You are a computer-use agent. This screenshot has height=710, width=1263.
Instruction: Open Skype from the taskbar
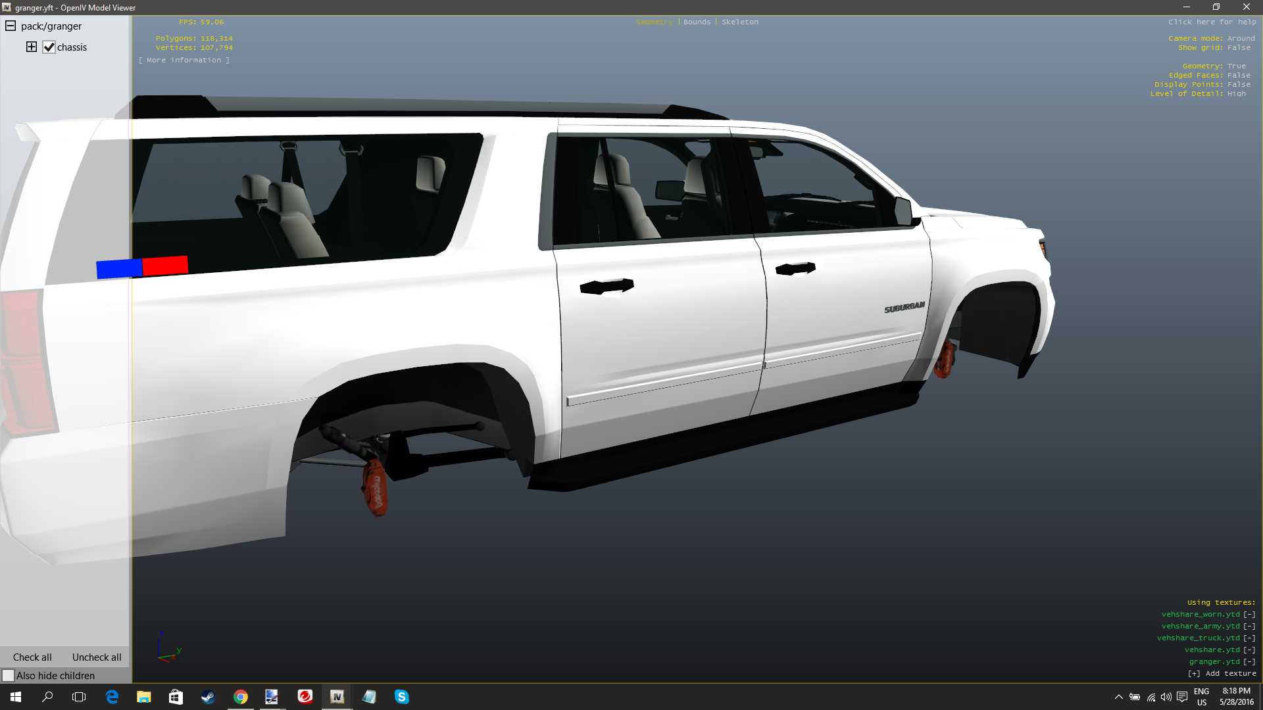tap(401, 697)
